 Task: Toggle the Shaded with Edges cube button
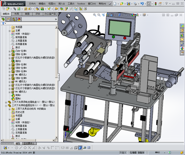(x=80, y=148)
